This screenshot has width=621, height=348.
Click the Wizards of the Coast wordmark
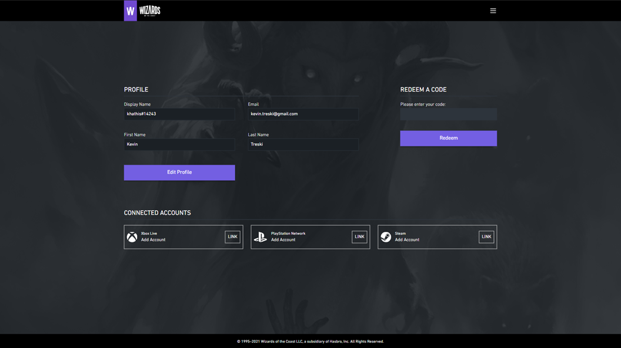tap(150, 11)
